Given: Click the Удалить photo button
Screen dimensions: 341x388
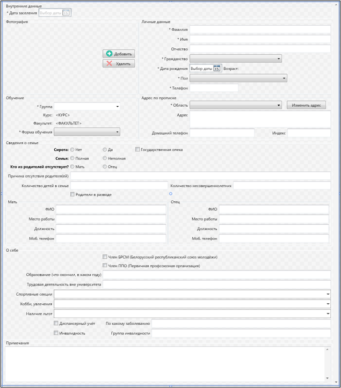Looking at the screenshot, I should coord(119,63).
